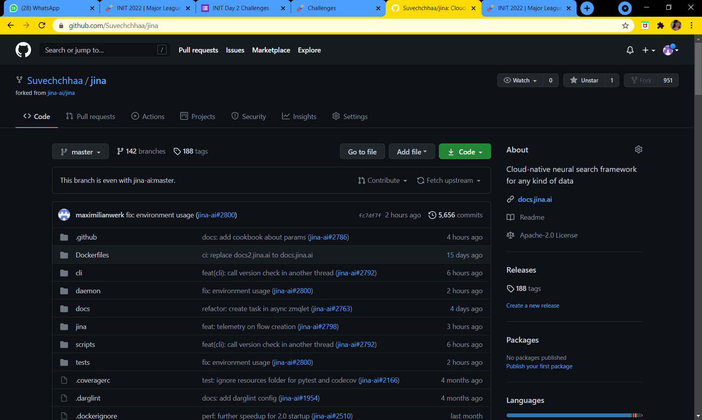The height and width of the screenshot is (420, 702).
Task: Open the daemon folder
Action: (88, 291)
